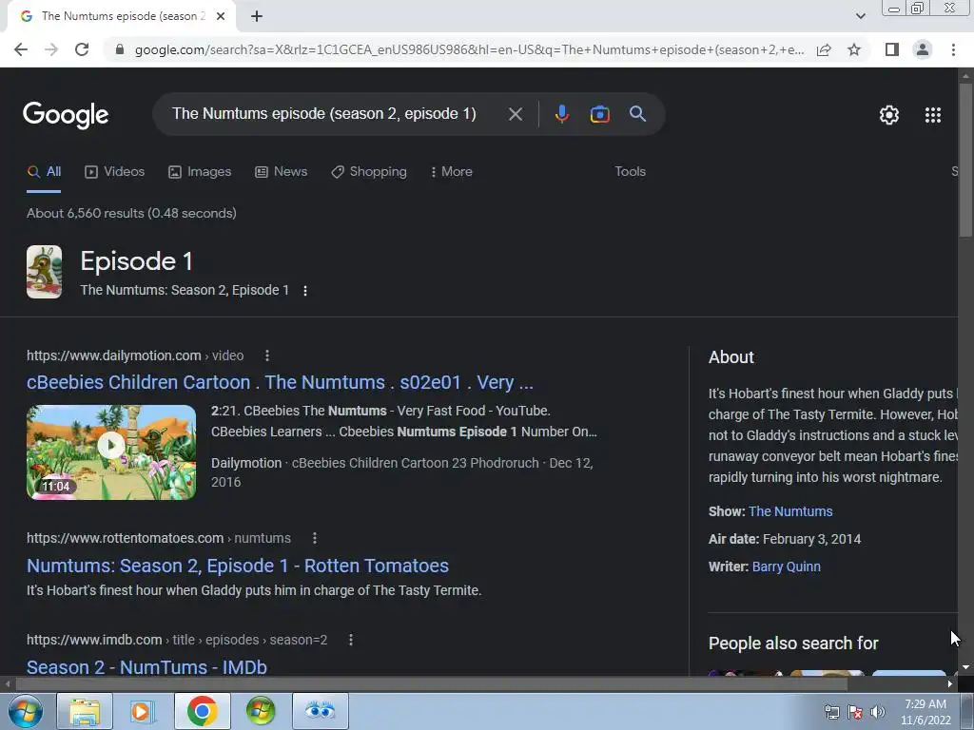974x730 pixels.
Task: Open the Season 2 NumTums IMDb link
Action: coord(146,667)
